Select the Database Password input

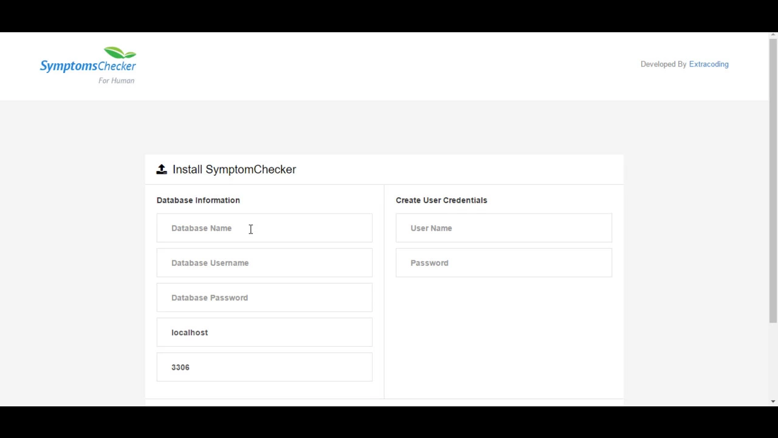[x=264, y=297]
